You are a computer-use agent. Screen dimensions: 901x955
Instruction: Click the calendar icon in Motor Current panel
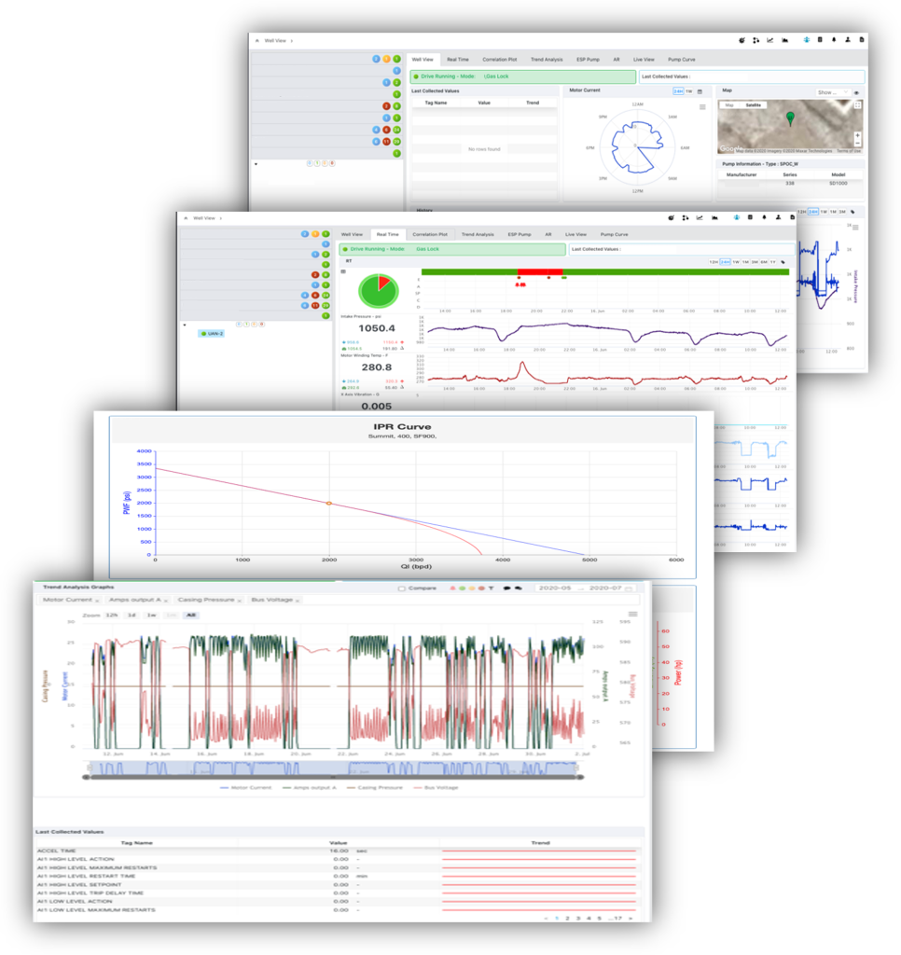[700, 91]
